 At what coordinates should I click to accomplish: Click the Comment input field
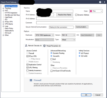(x=69, y=23)
